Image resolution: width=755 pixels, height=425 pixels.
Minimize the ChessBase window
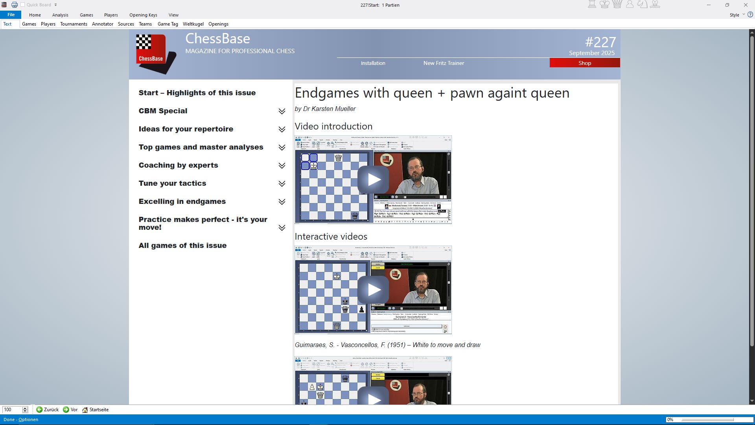[709, 5]
